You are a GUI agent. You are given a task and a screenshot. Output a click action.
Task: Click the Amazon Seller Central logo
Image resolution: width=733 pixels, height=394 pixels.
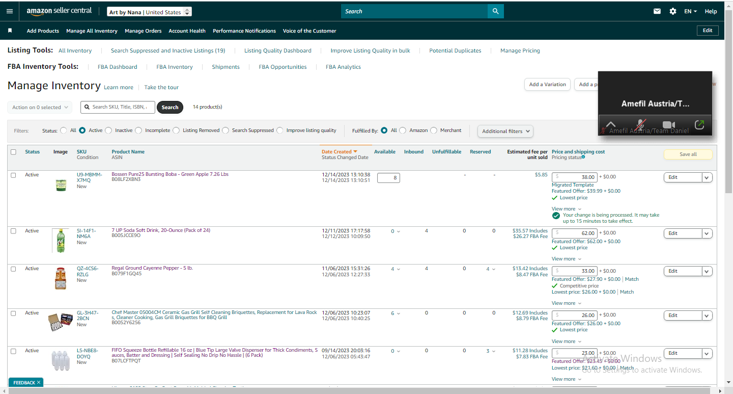(x=59, y=11)
